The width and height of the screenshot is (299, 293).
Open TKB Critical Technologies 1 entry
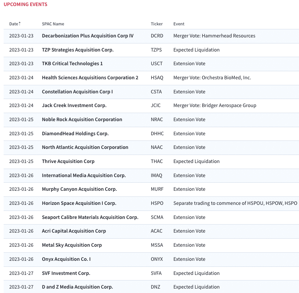point(72,64)
